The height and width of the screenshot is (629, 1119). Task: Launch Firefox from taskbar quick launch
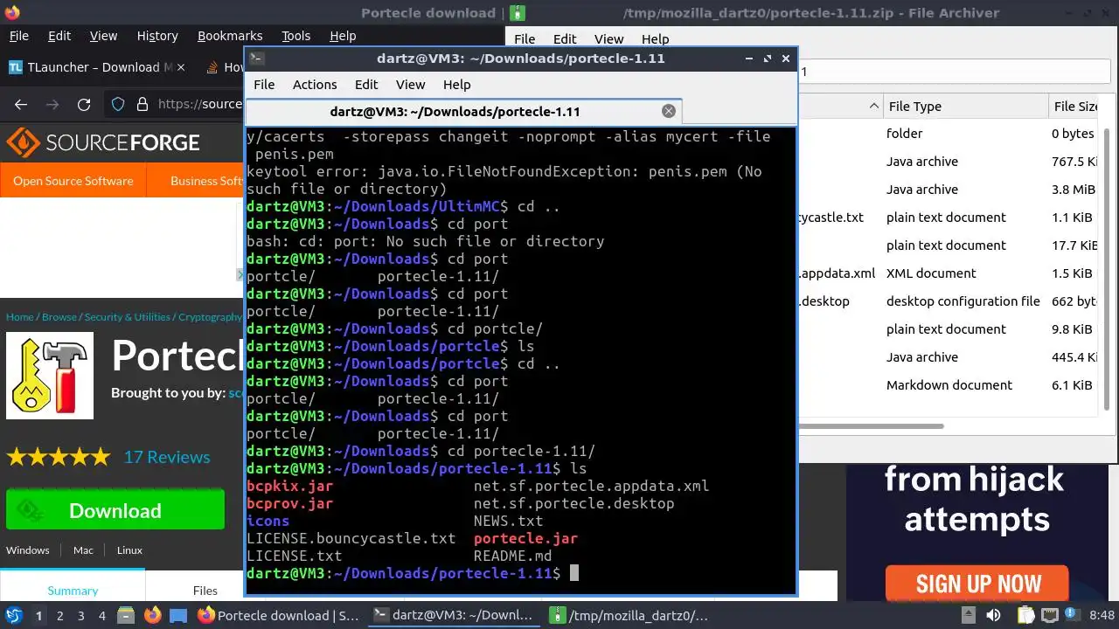click(x=152, y=615)
